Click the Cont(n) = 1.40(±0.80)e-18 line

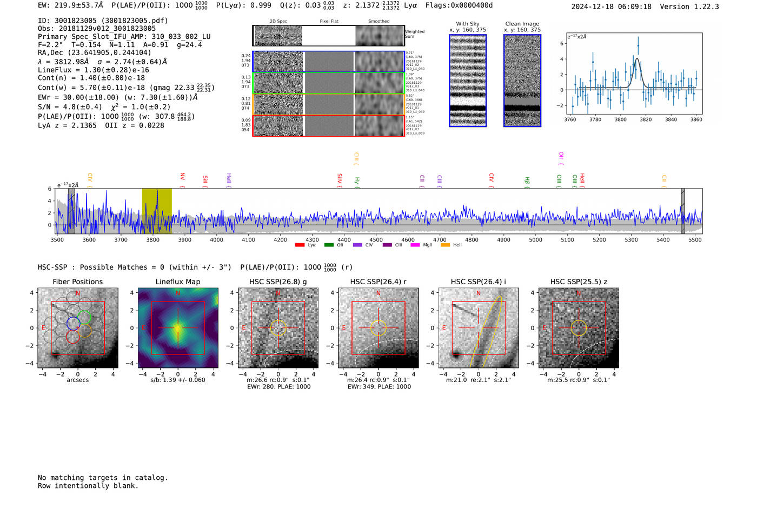pos(91,78)
